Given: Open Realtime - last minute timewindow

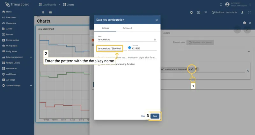Looking at the screenshot, I should click(224, 12).
